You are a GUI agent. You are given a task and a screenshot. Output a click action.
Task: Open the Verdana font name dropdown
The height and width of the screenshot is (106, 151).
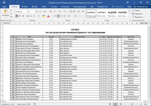(26, 12)
